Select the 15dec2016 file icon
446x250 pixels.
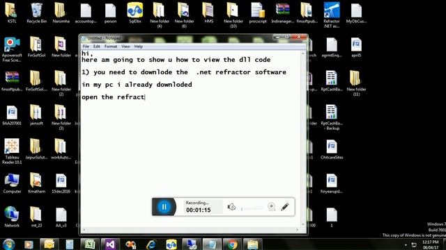(61, 183)
